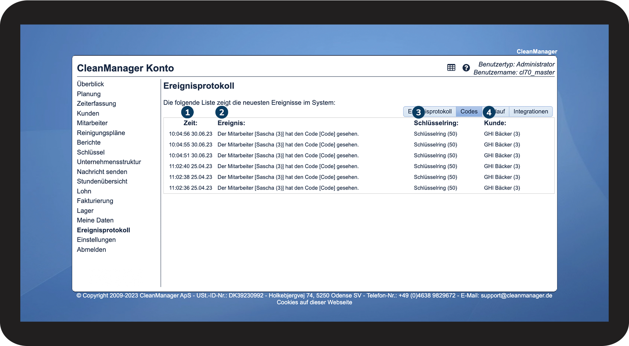The image size is (629, 346).
Task: Click the bold Ereignisprotokoll sidebar entry
Action: pos(104,230)
